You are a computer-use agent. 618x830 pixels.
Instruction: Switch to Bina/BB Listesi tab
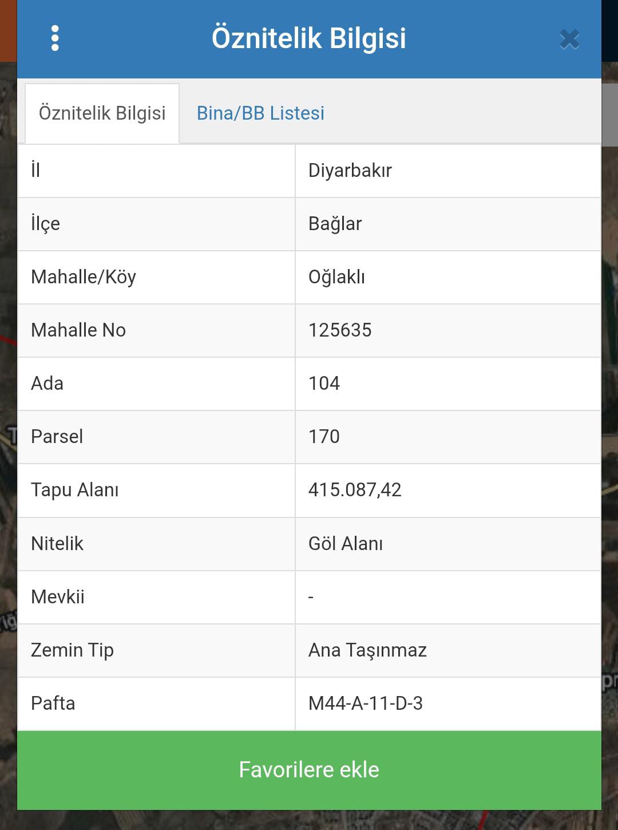point(260,113)
